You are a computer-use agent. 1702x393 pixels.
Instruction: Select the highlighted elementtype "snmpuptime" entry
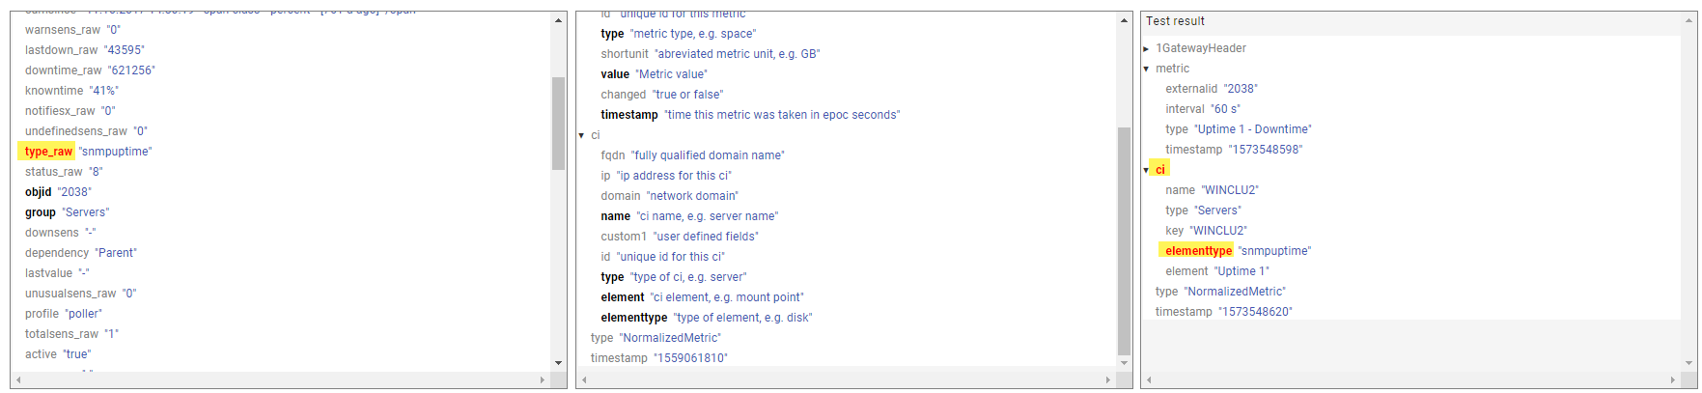point(1198,251)
